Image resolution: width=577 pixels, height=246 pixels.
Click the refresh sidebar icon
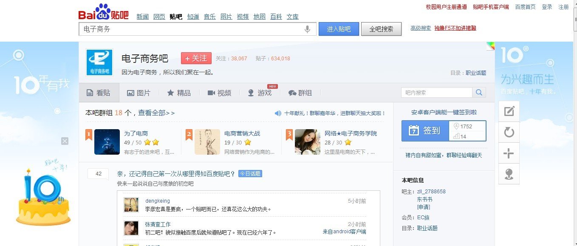(x=509, y=133)
